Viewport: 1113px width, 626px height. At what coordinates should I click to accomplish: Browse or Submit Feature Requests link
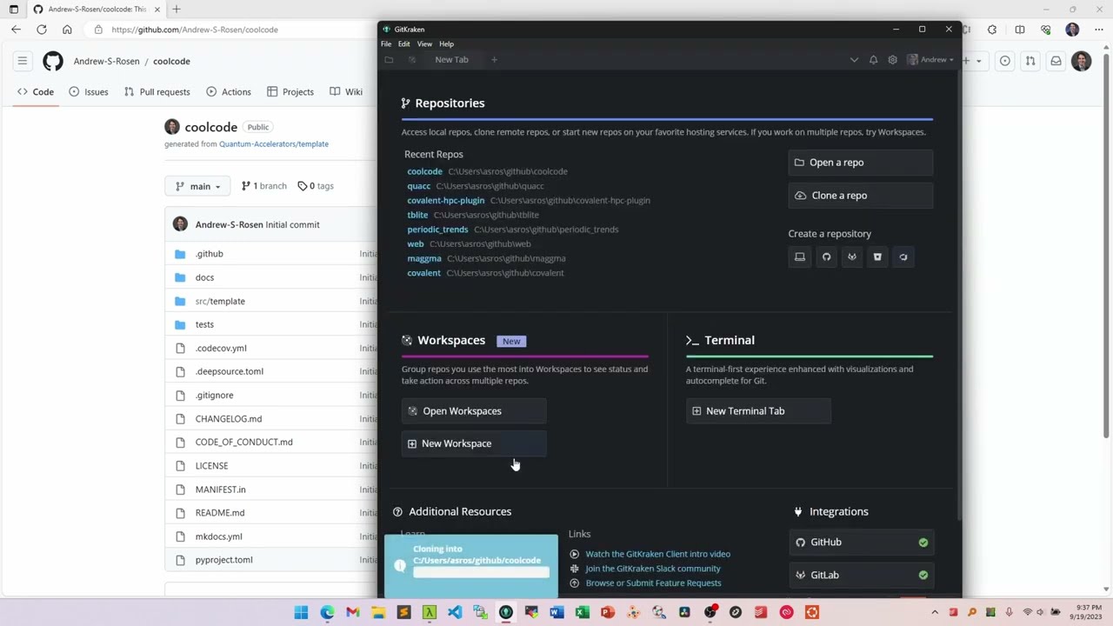pos(653,583)
